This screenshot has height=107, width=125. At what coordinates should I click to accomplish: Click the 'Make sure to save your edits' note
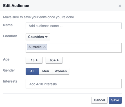pos(39,17)
